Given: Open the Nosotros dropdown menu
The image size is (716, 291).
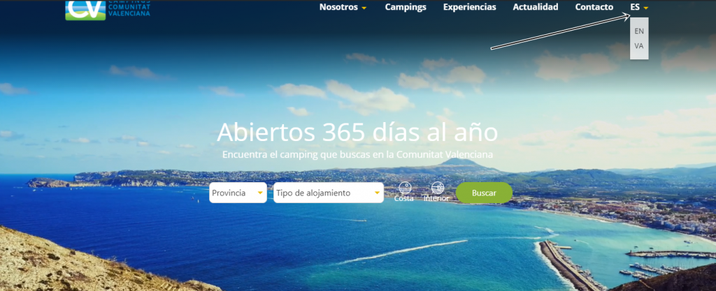Looking at the screenshot, I should tap(343, 7).
